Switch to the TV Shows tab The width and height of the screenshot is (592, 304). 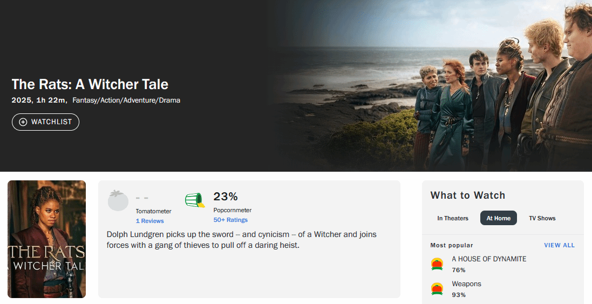coord(542,218)
